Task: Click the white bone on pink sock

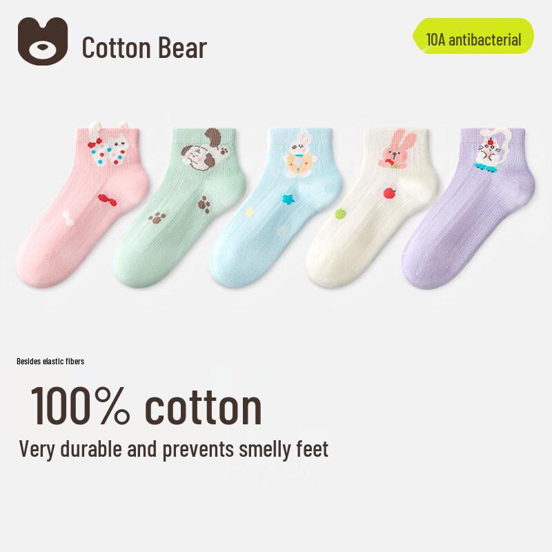Action: click(x=68, y=217)
